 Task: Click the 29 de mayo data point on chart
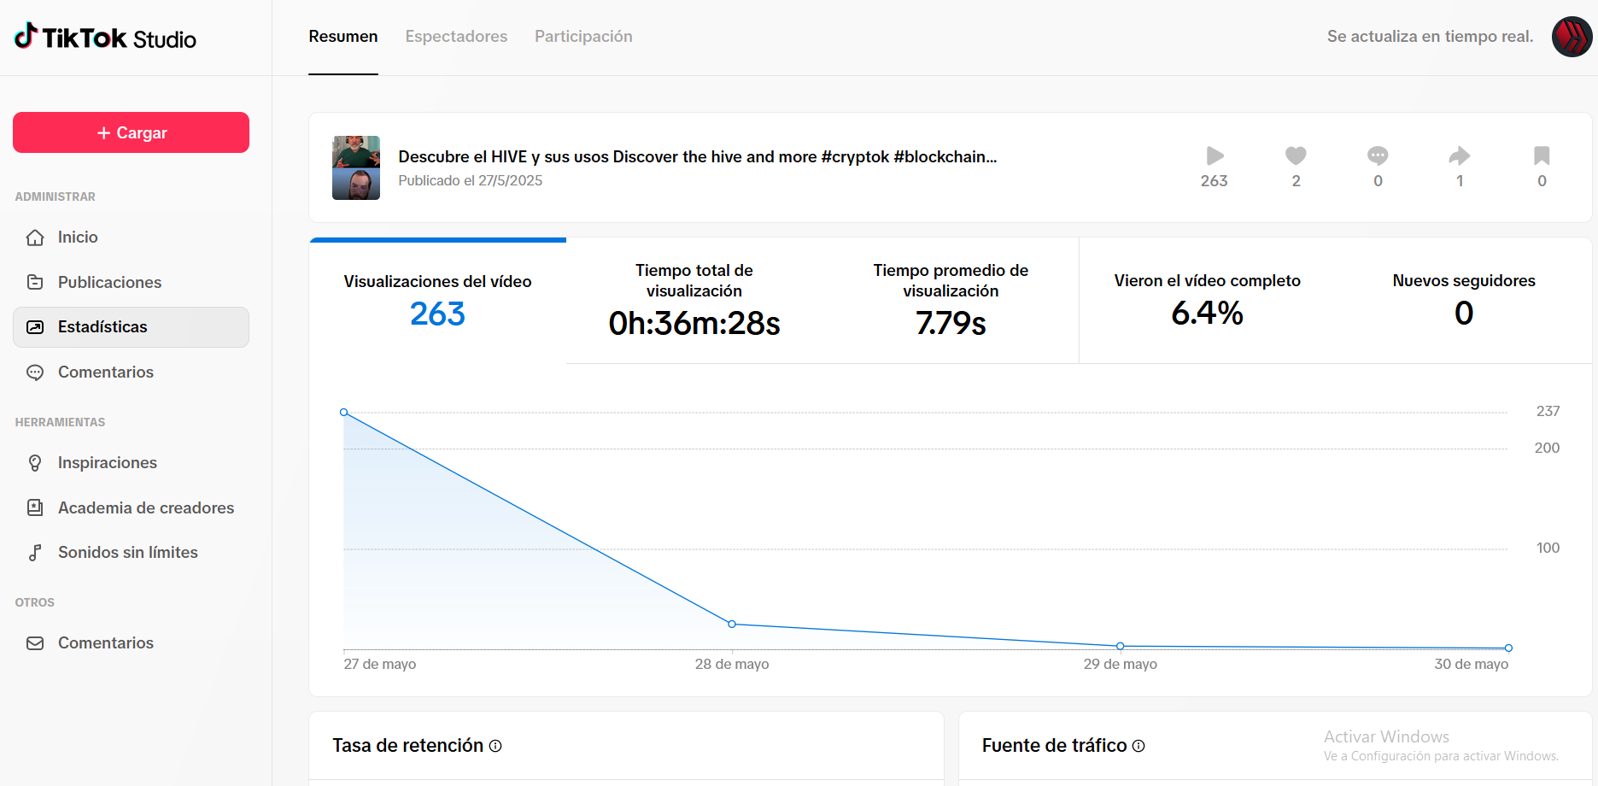pos(1121,646)
